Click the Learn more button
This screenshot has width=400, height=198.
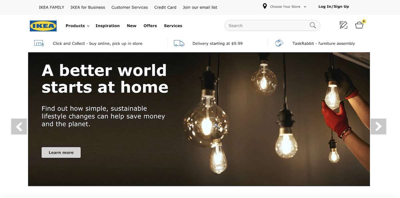click(x=61, y=152)
